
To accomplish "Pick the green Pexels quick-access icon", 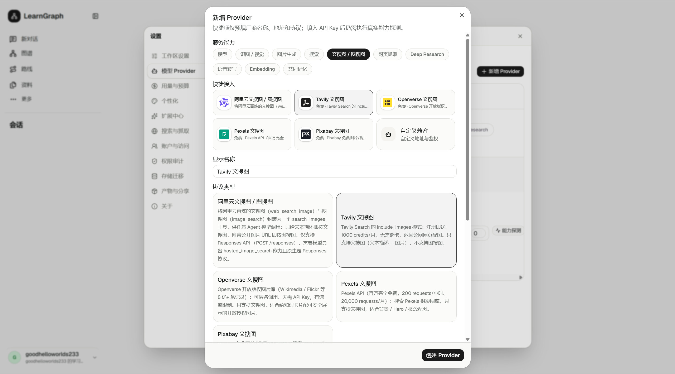I will (224, 134).
